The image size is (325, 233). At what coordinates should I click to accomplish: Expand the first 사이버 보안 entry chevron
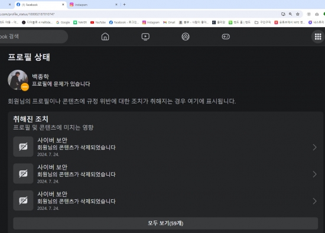314,147
